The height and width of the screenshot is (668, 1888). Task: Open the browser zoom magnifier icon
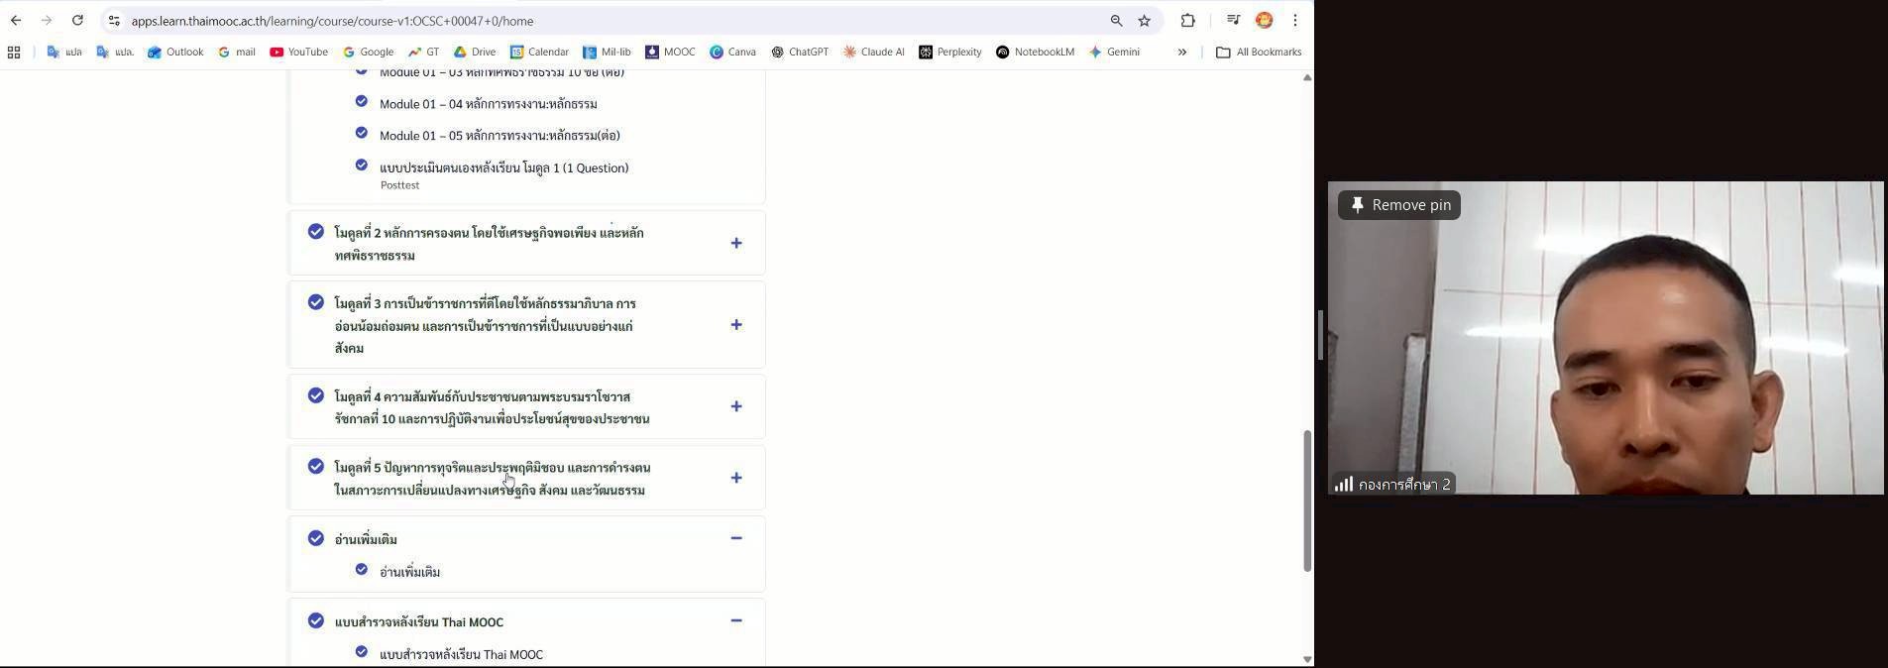1116,20
